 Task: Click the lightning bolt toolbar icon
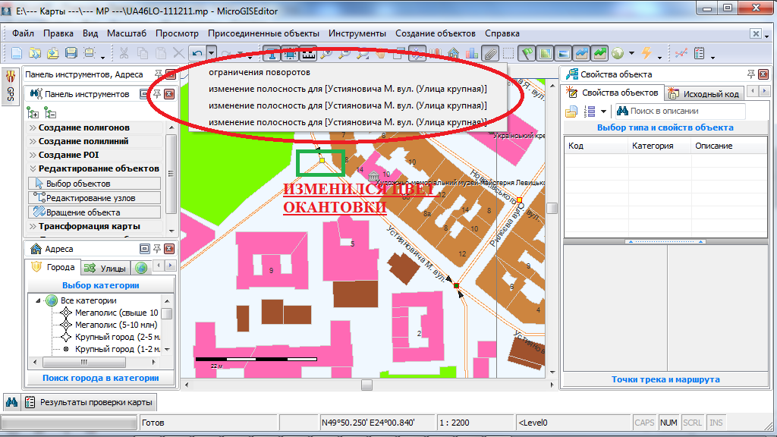pyautogui.click(x=646, y=53)
